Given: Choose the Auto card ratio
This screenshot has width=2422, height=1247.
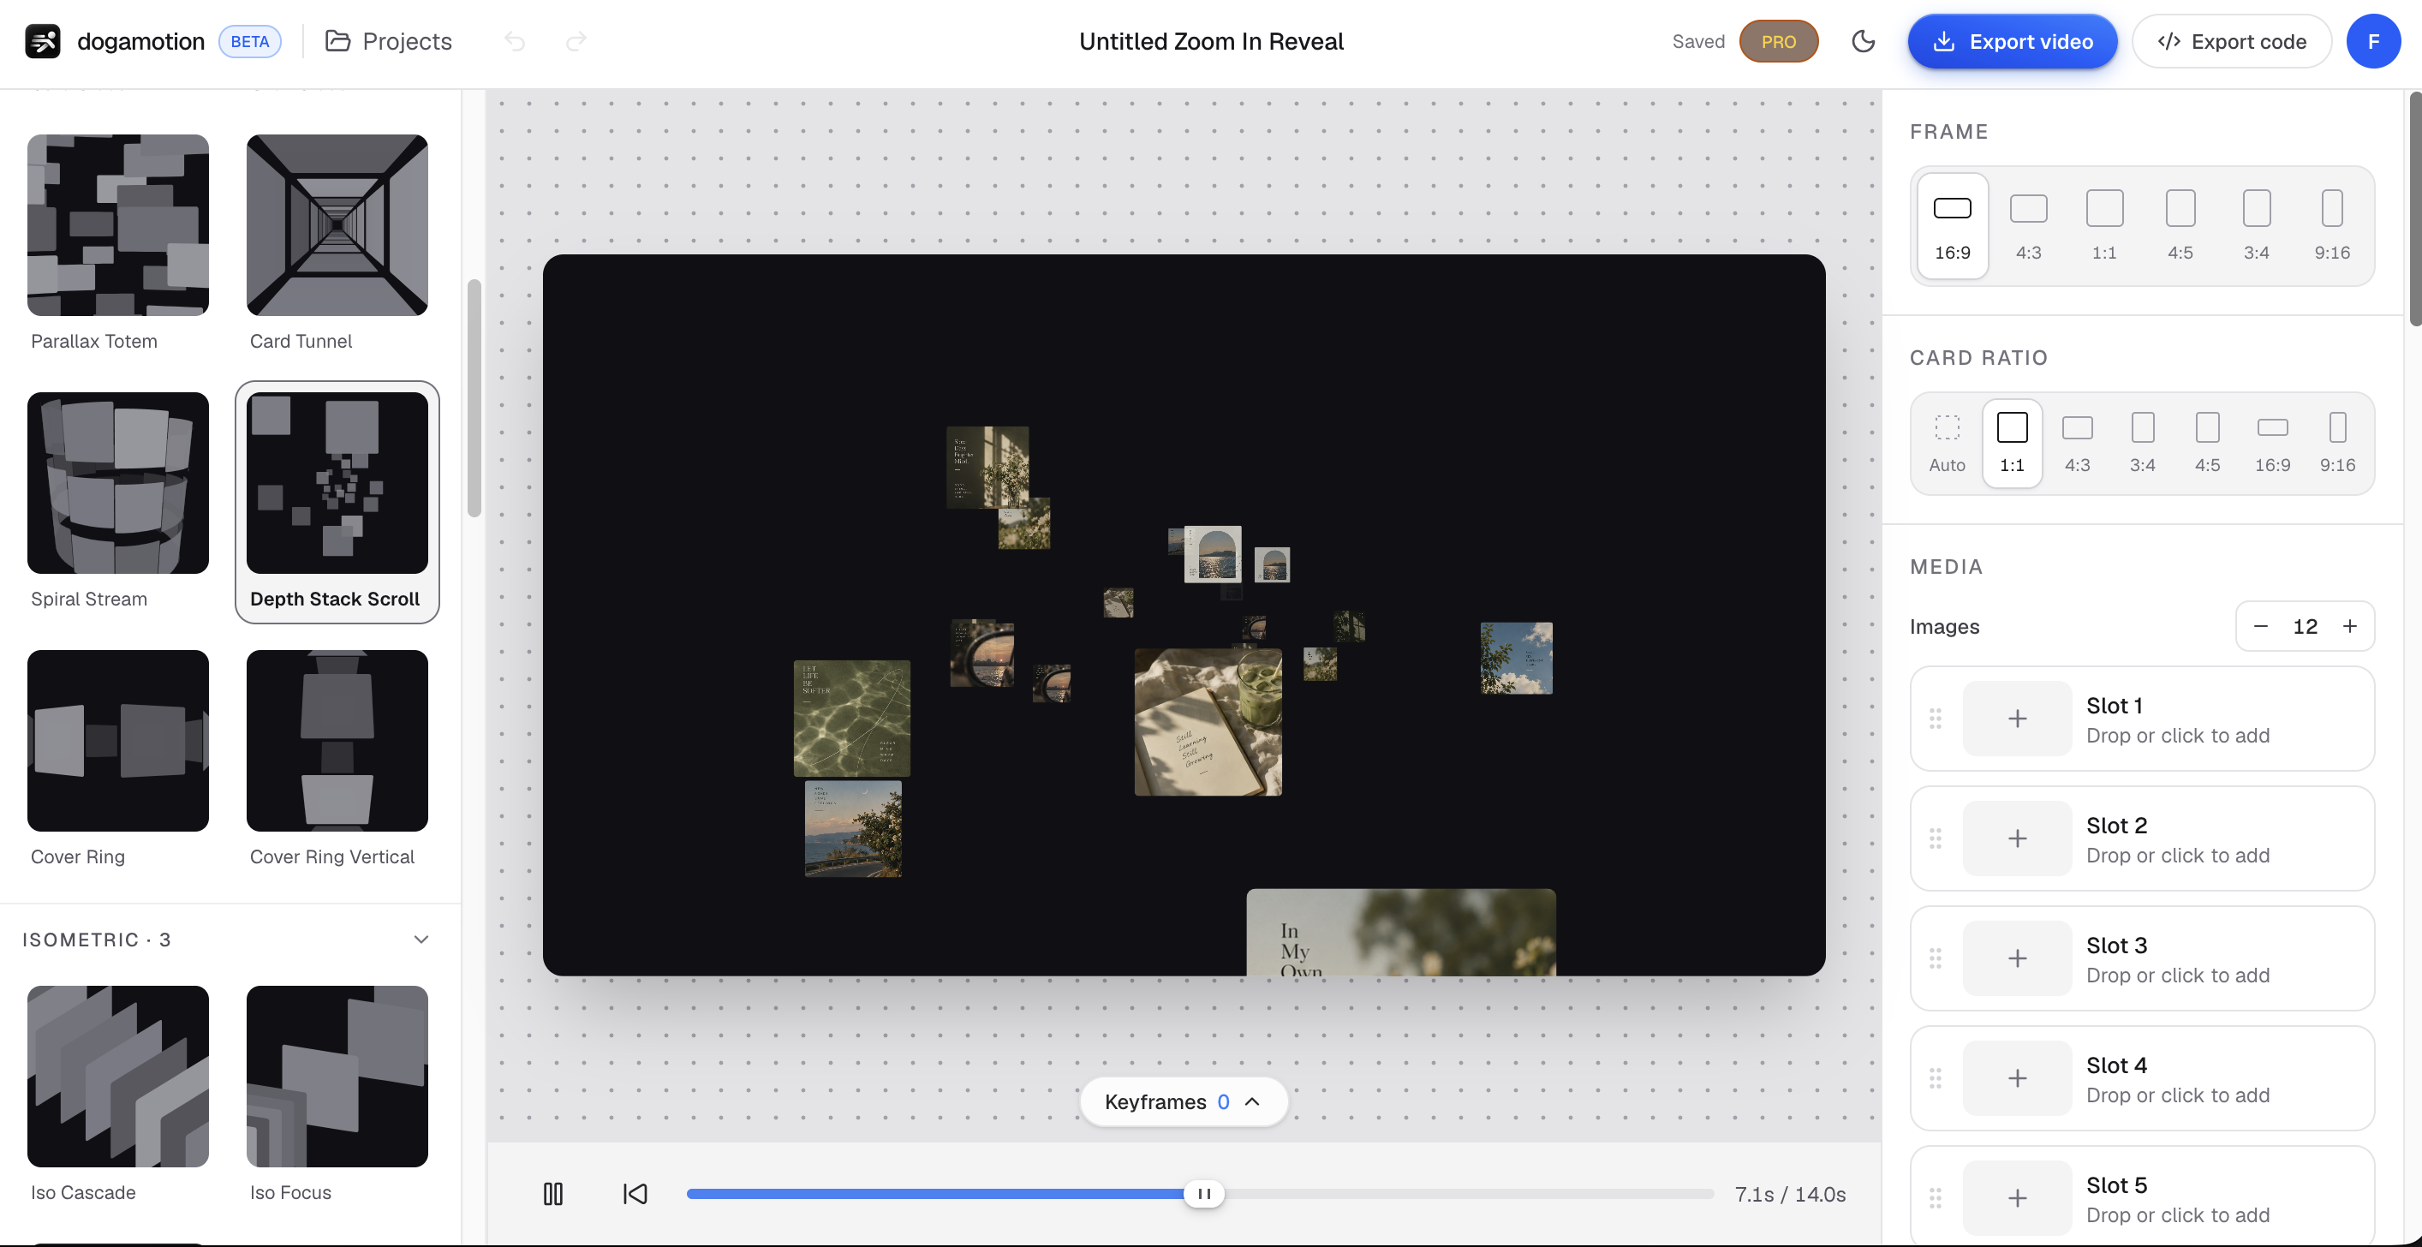Looking at the screenshot, I should 1948,443.
